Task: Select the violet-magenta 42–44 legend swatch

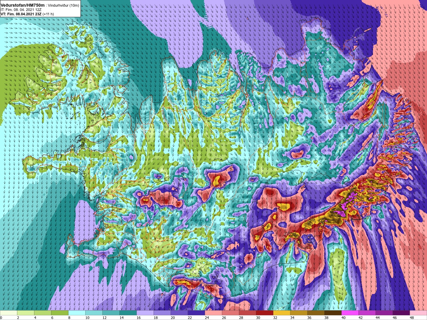Action: pos(367,313)
